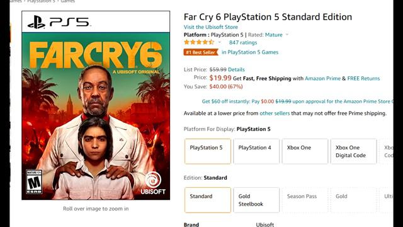The image size is (403, 227).
Task: Open the Visit the Ubisoft Store link
Action: coord(211,27)
